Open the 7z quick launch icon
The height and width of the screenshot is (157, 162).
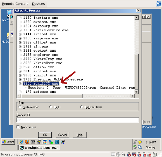33,142
